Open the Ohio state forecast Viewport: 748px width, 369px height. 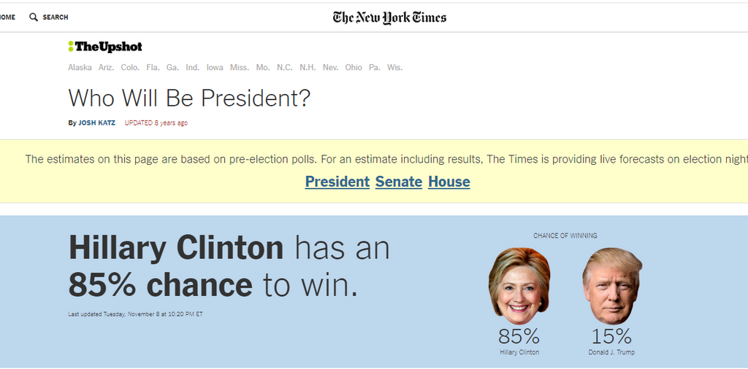pos(354,68)
